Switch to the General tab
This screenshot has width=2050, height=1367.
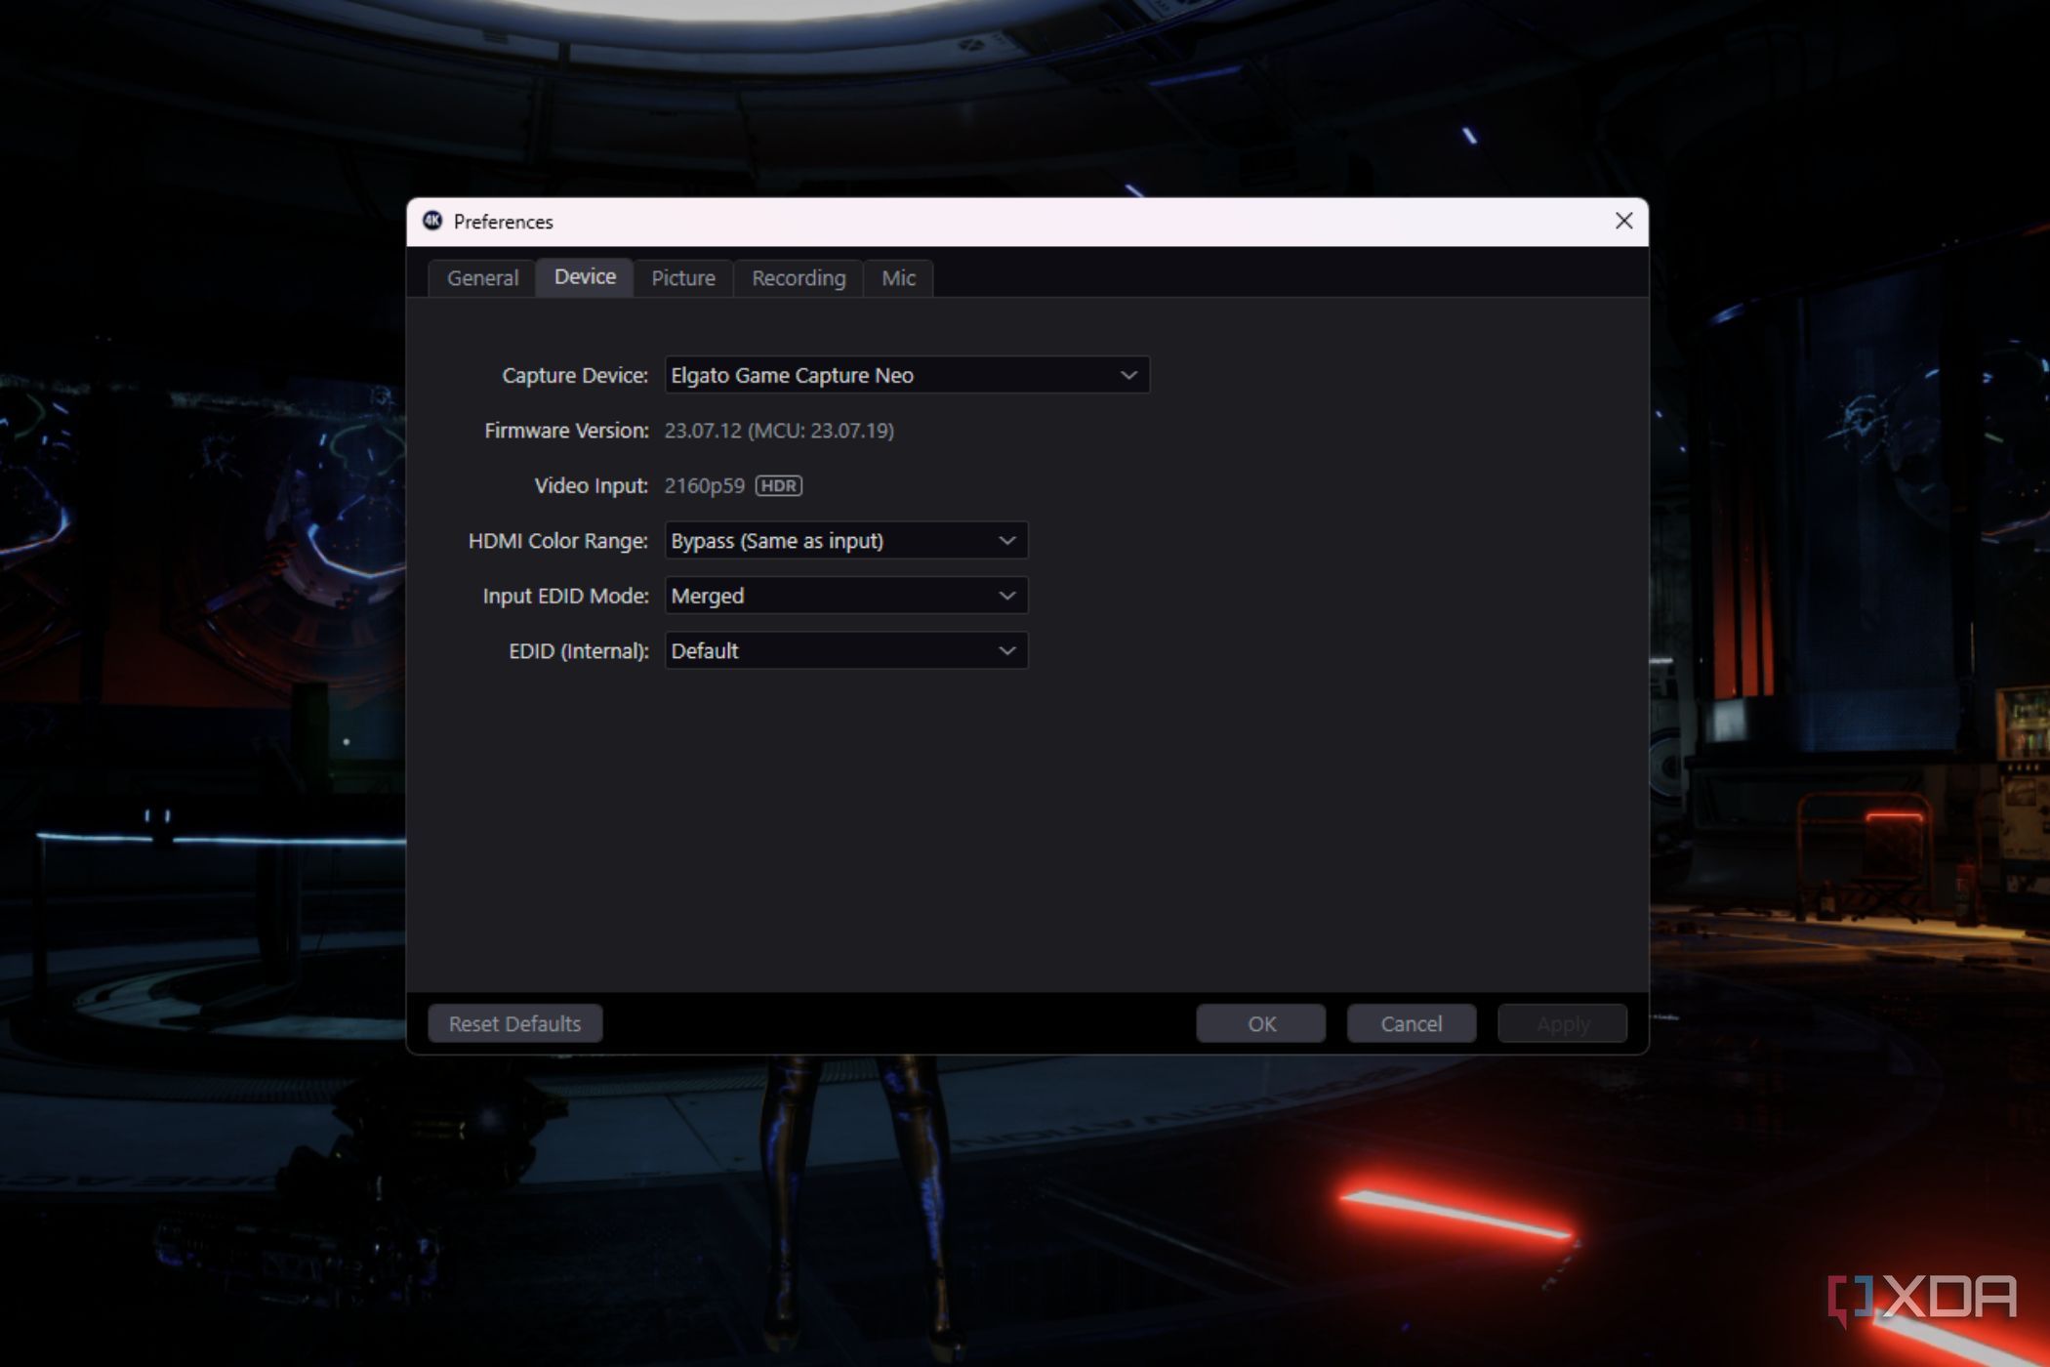(x=481, y=278)
